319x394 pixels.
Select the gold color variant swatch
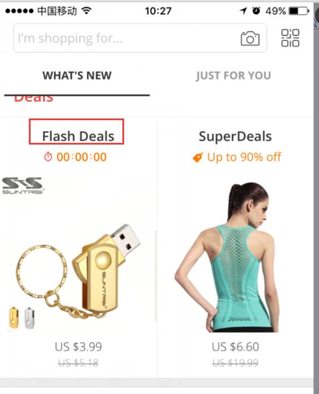[x=14, y=317]
